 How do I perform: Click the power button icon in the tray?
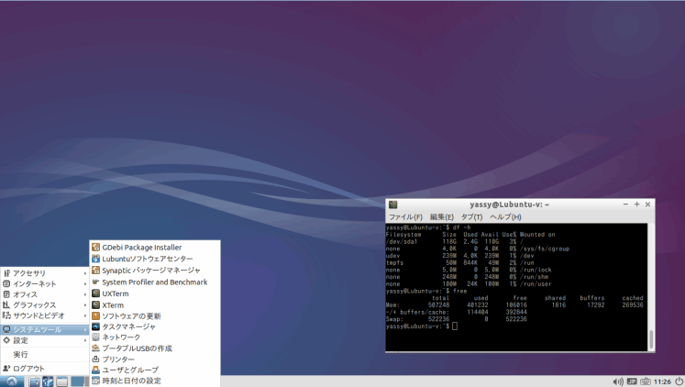[679, 381]
